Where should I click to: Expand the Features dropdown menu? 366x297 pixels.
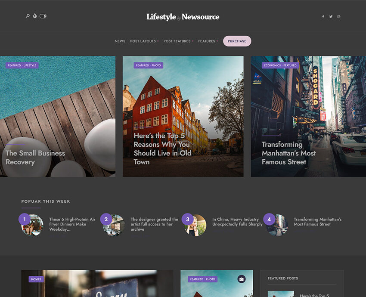(208, 41)
